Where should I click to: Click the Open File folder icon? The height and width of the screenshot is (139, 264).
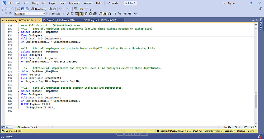[x=18, y=9]
